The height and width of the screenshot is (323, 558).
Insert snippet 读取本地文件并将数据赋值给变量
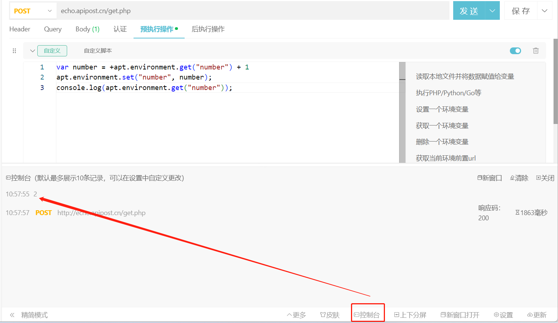(465, 77)
